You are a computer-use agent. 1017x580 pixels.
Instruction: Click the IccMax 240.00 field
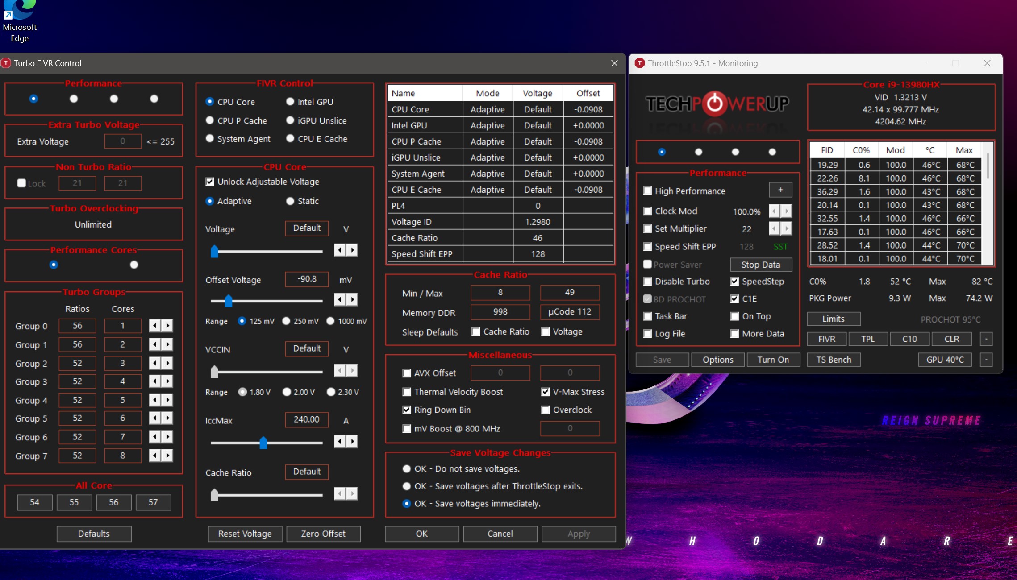pos(307,419)
